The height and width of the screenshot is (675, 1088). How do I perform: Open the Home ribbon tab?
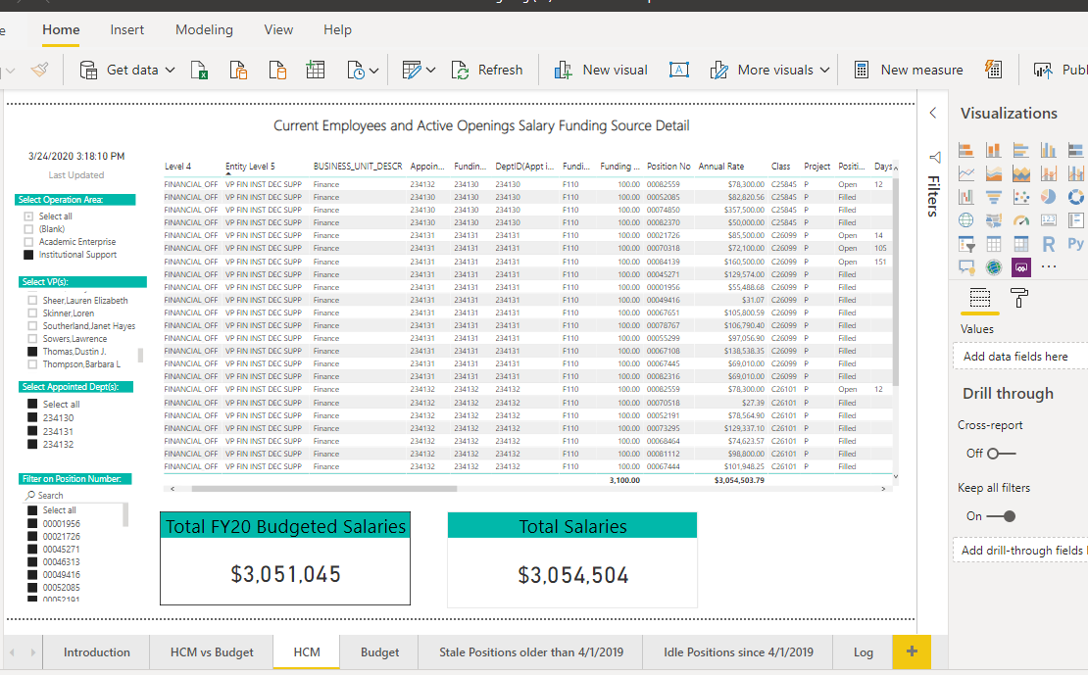61,29
